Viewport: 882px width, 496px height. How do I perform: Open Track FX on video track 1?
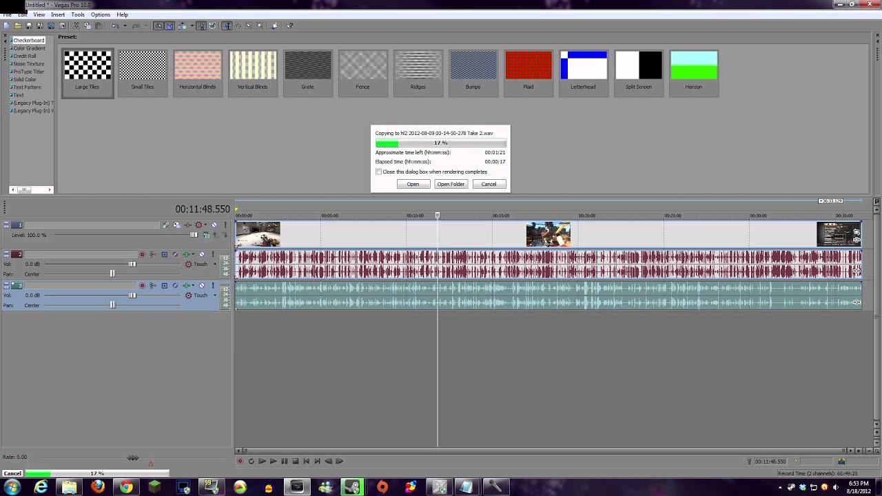point(187,225)
